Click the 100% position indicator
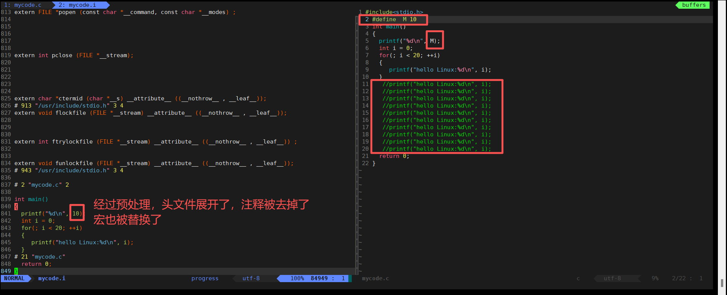Viewport: 727px width, 295px height. 297,278
